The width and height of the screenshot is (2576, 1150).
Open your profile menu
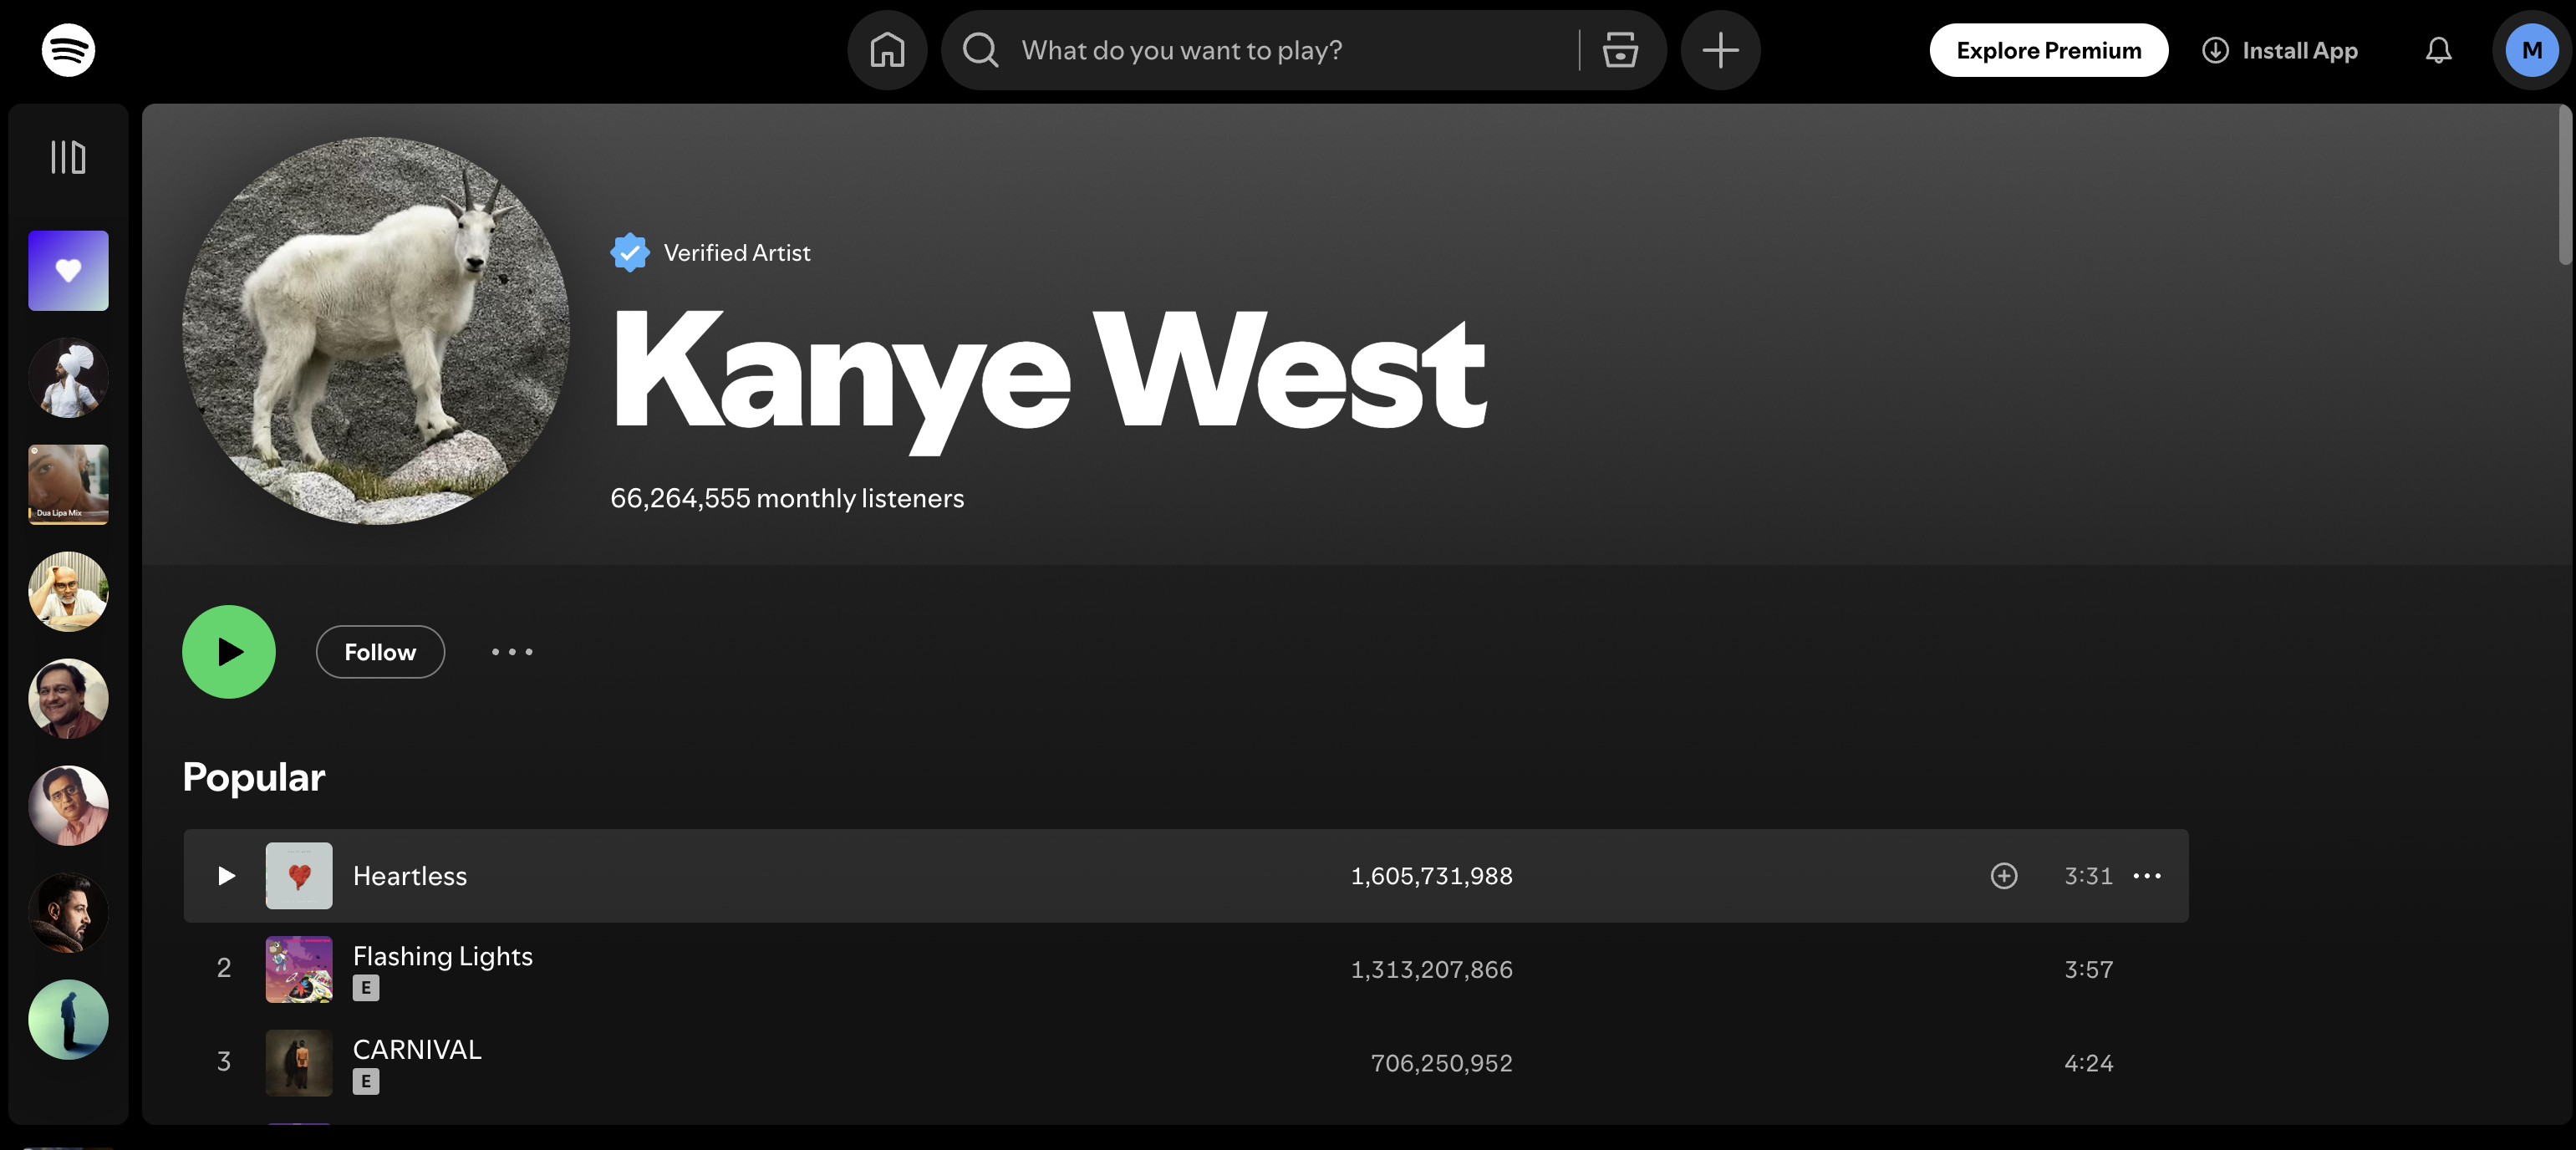[x=2530, y=49]
